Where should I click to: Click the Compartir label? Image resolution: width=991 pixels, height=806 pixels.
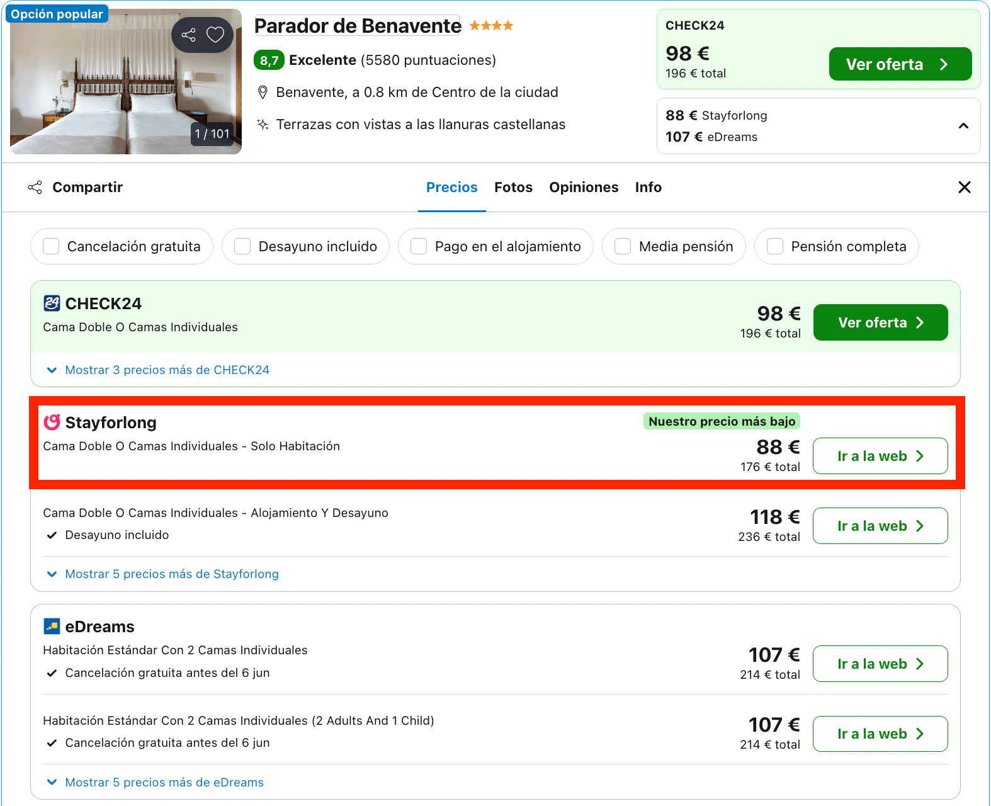tap(88, 187)
